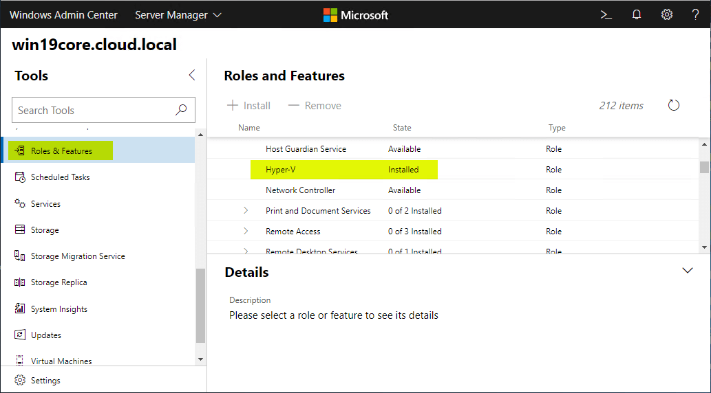Image resolution: width=711 pixels, height=393 pixels.
Task: Click the Updates icon
Action: (x=20, y=335)
